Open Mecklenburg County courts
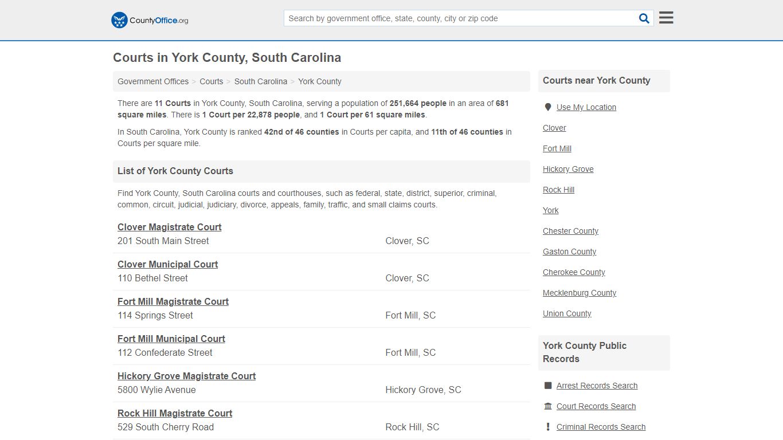Screen dimensions: 783x440 point(580,293)
